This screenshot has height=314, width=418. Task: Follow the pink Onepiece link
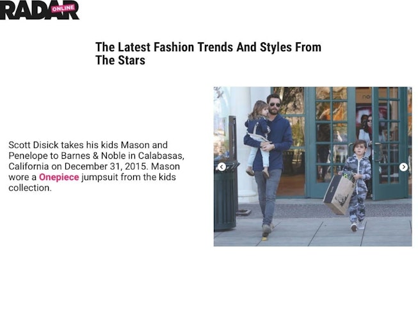click(x=59, y=177)
